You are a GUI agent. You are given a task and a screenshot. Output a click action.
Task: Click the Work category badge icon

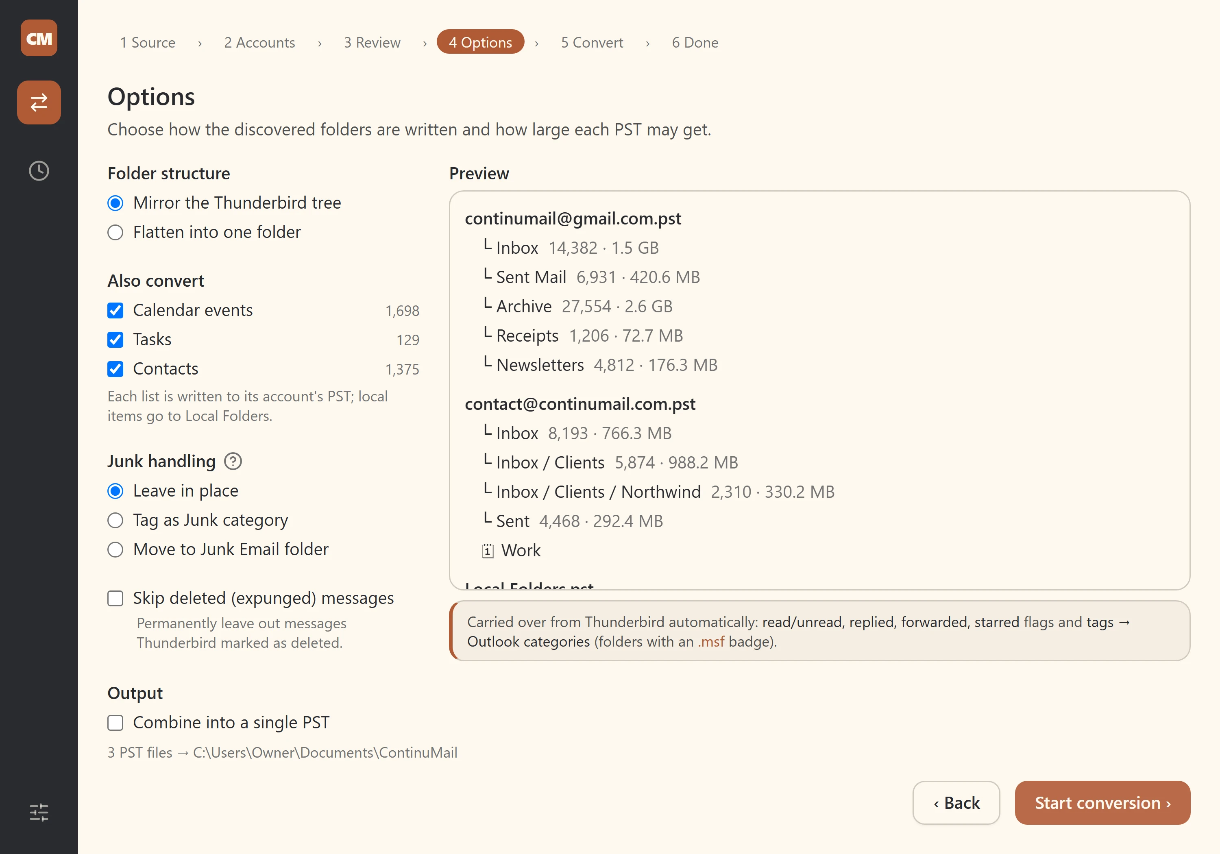[487, 551]
